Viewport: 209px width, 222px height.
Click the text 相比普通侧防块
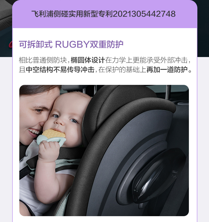(43, 60)
